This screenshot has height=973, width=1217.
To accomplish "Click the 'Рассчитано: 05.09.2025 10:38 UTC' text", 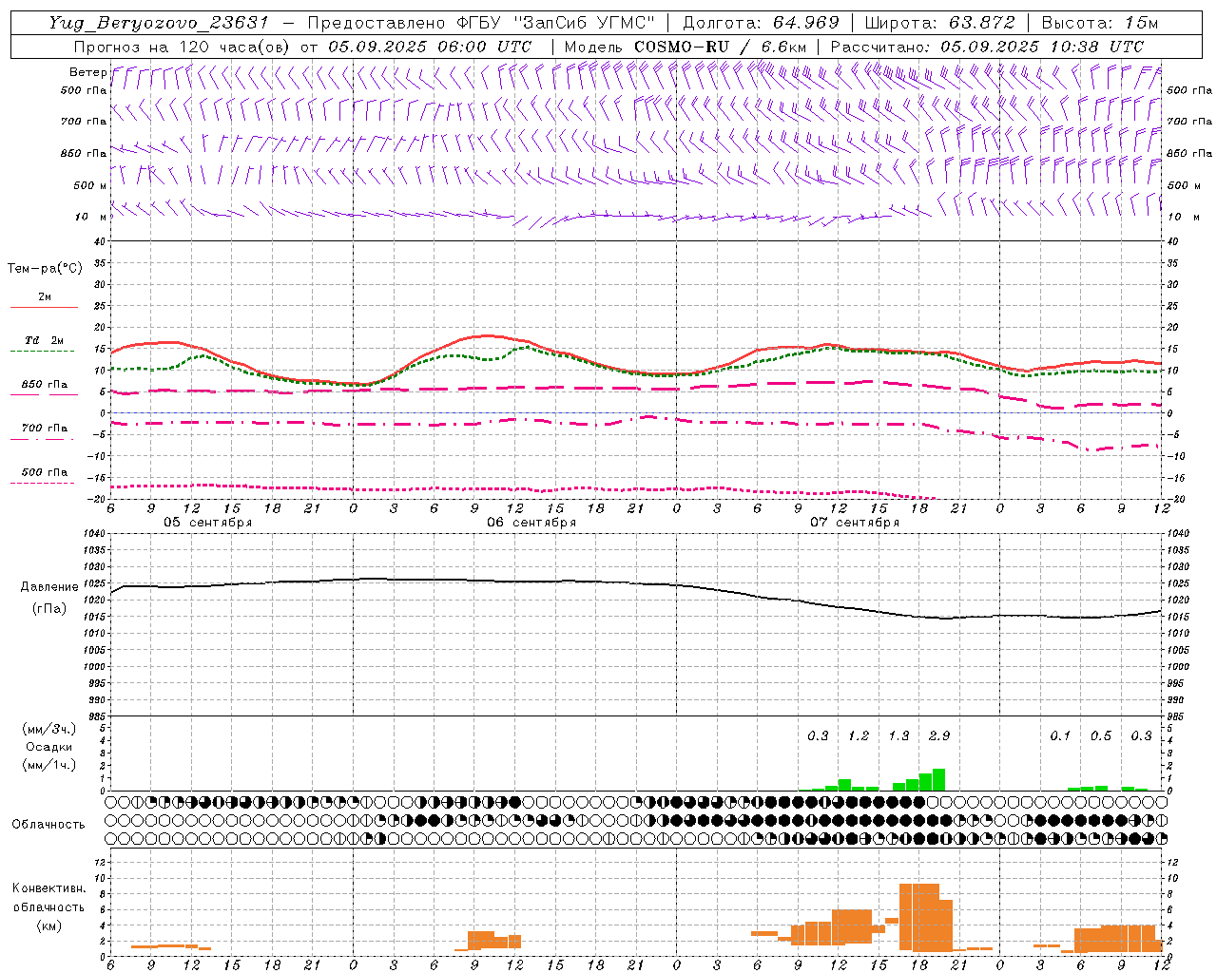I will 987,47.
